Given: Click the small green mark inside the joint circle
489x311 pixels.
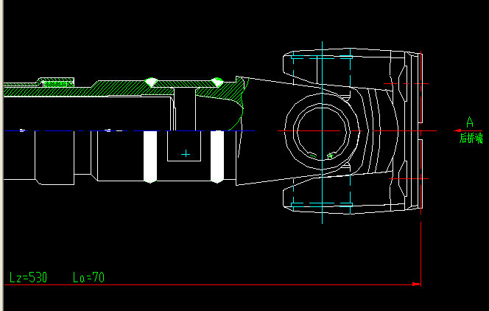Looking at the screenshot, I should 330,155.
